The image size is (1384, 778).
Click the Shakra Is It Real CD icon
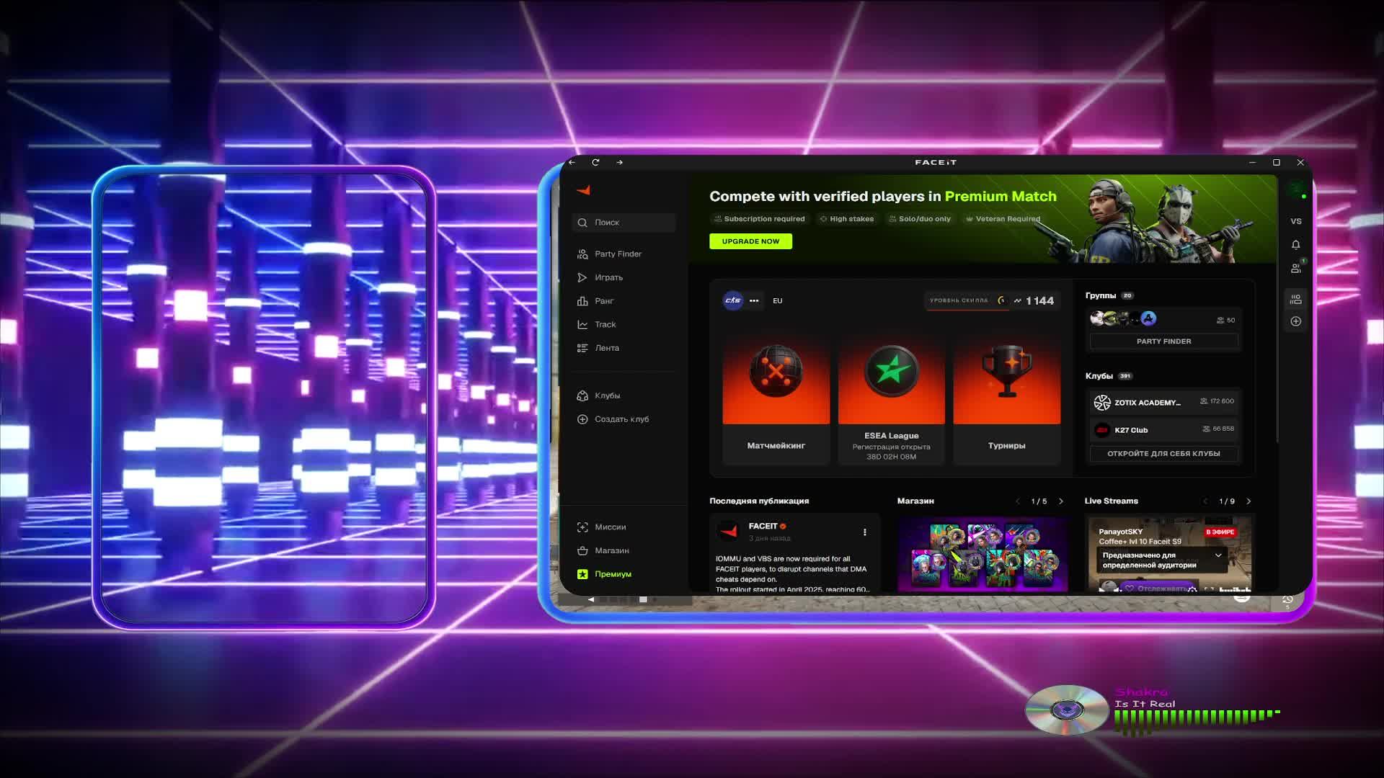(1067, 710)
